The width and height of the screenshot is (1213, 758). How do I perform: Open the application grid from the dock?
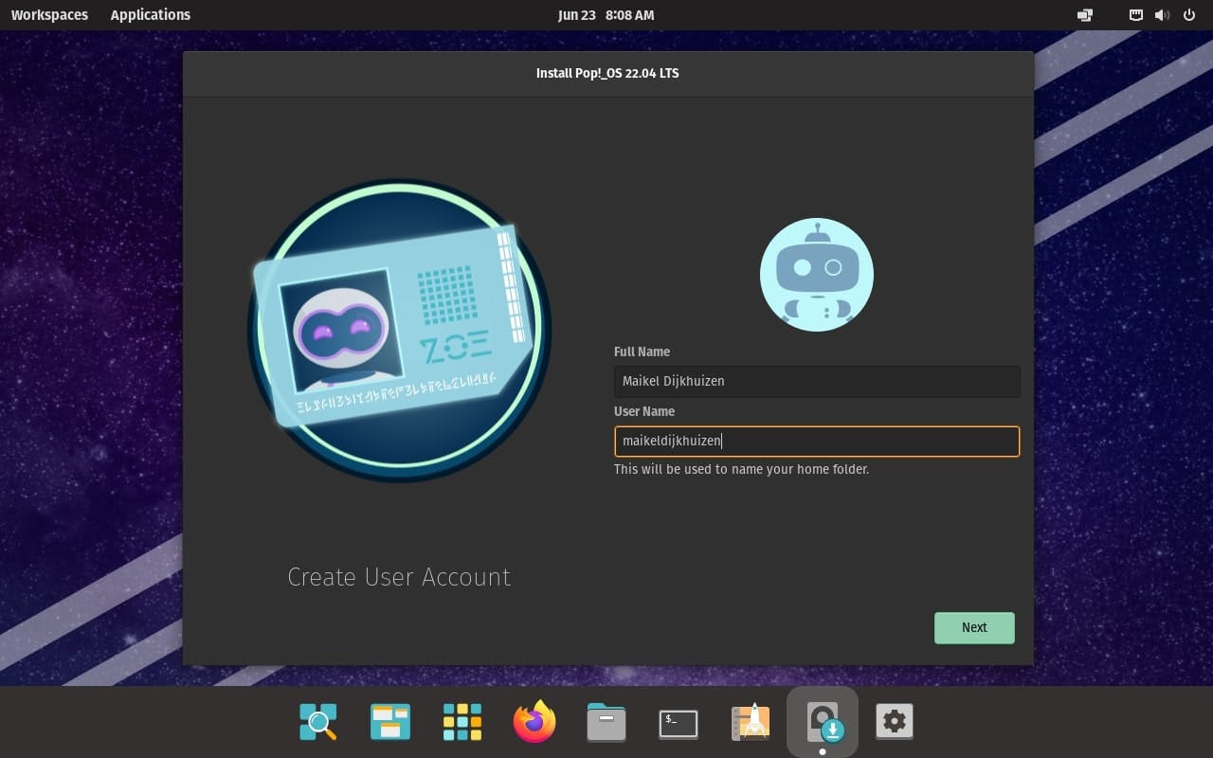[x=462, y=721]
